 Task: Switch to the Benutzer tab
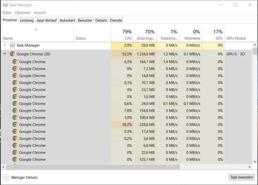pos(85,21)
